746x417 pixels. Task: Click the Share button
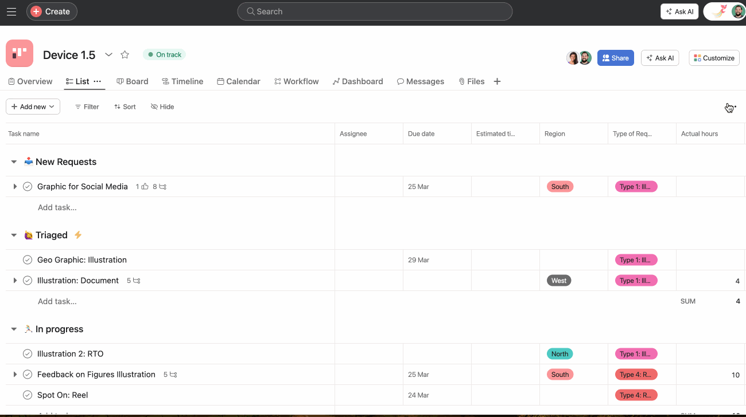click(615, 57)
